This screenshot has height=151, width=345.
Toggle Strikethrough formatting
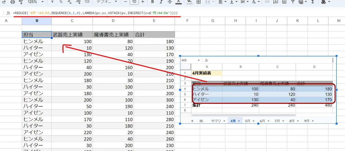pos(170,2)
